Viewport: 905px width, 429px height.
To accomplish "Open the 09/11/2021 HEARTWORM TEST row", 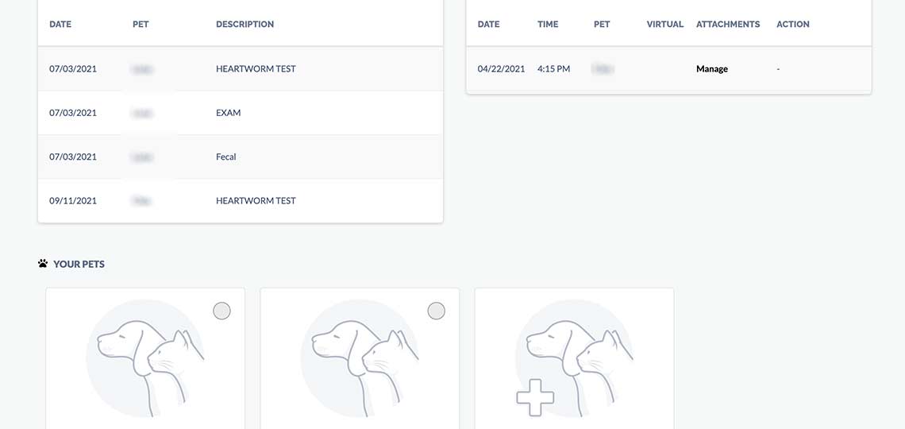I will click(256, 201).
